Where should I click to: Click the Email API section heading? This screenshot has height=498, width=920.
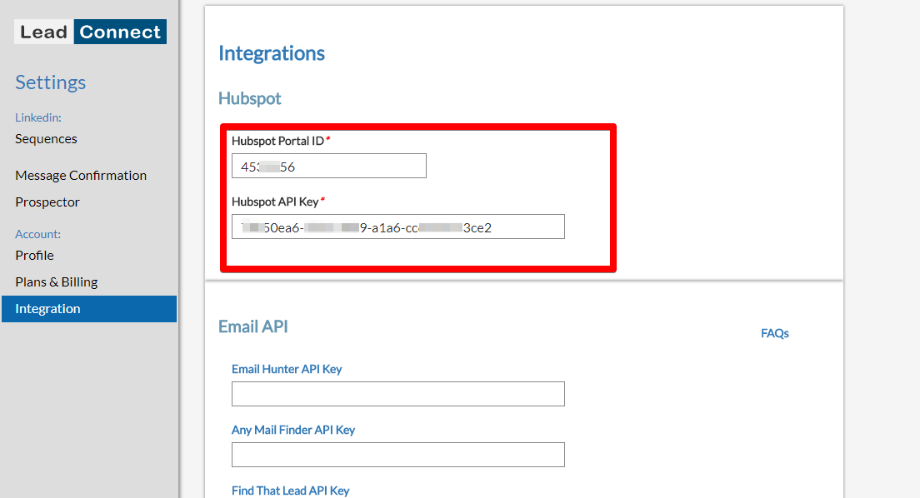(252, 326)
